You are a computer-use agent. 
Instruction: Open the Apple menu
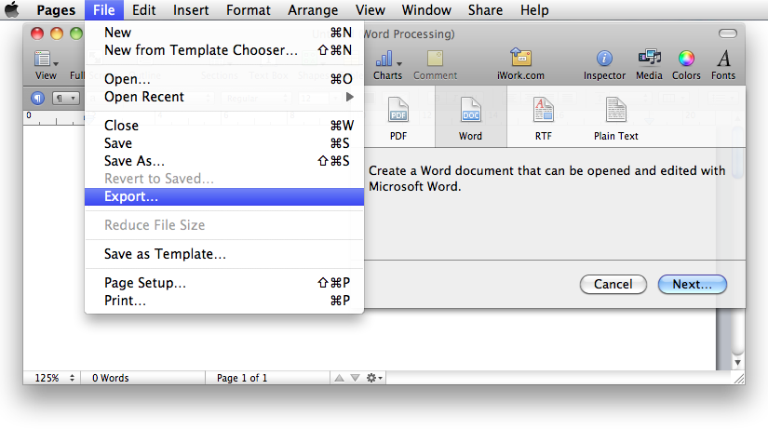click(x=12, y=10)
